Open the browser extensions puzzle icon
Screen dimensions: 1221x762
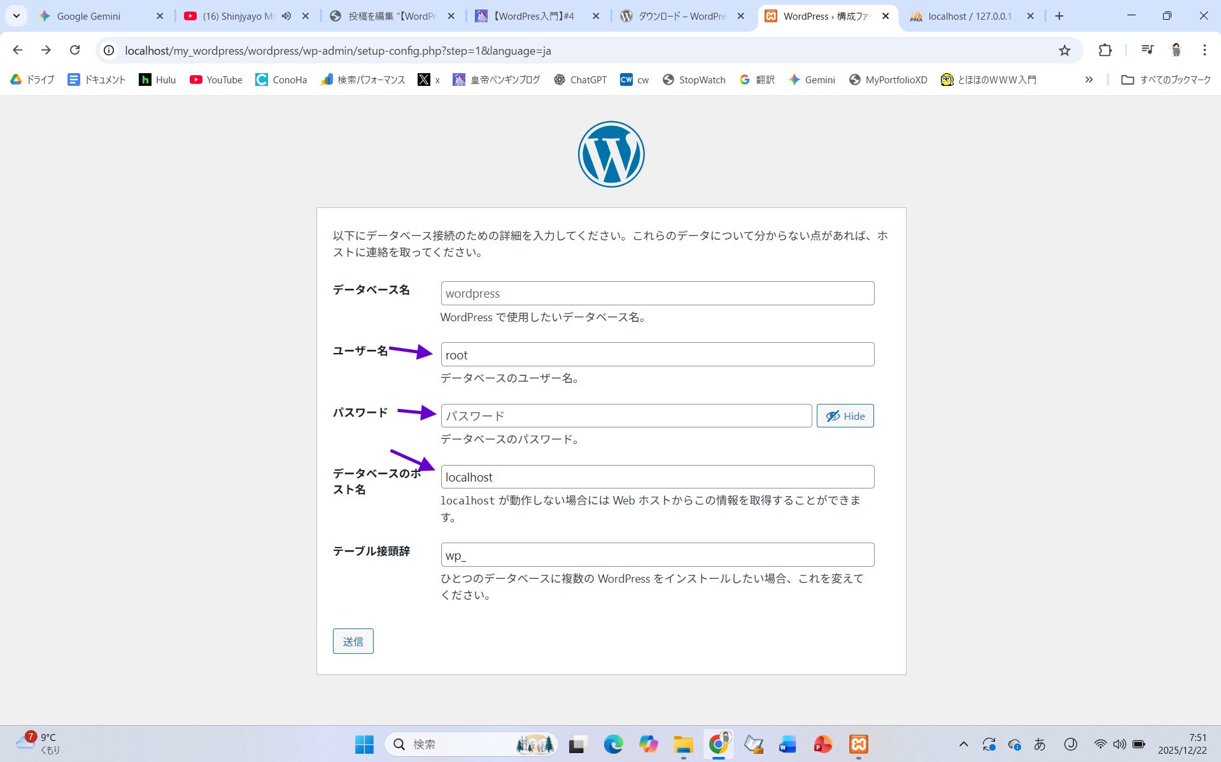[1105, 50]
